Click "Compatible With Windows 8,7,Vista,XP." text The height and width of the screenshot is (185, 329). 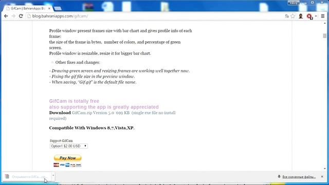(92, 128)
